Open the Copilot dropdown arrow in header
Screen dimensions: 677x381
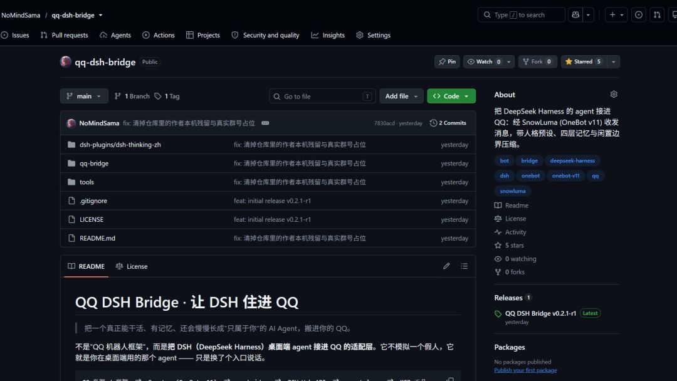(x=588, y=14)
